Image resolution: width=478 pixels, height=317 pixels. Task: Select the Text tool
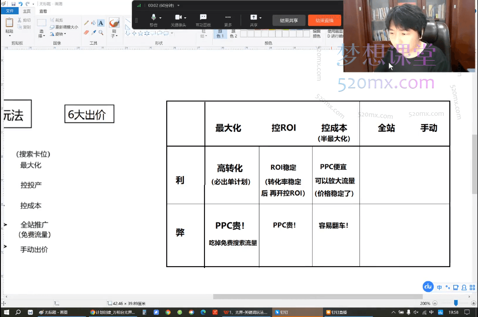(x=101, y=23)
